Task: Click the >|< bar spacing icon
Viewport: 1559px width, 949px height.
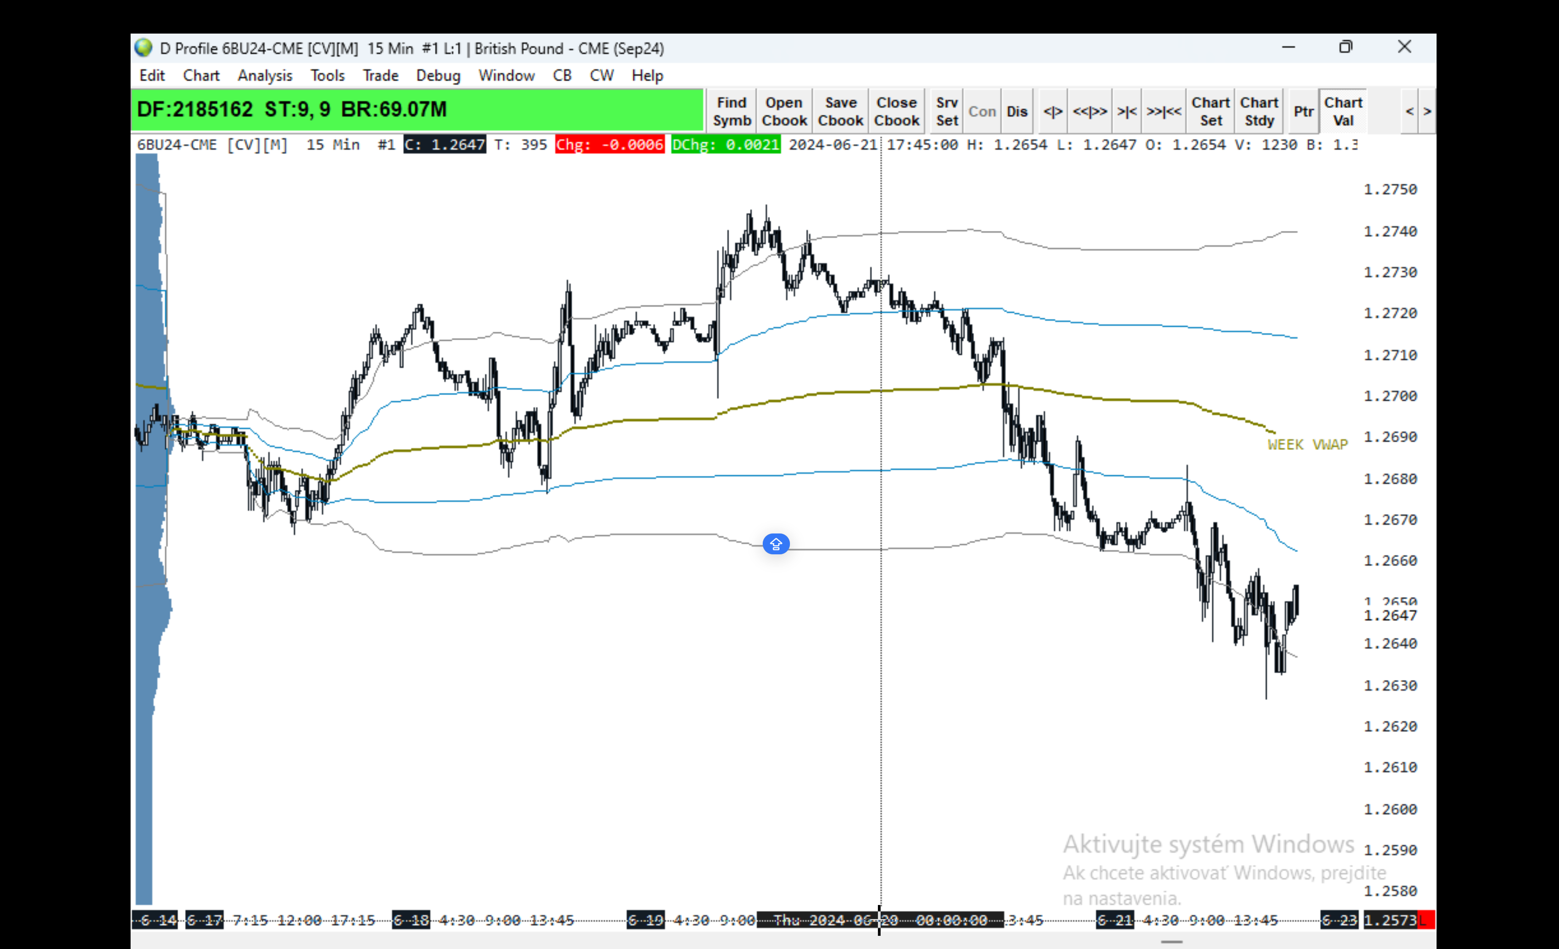Action: point(1127,112)
